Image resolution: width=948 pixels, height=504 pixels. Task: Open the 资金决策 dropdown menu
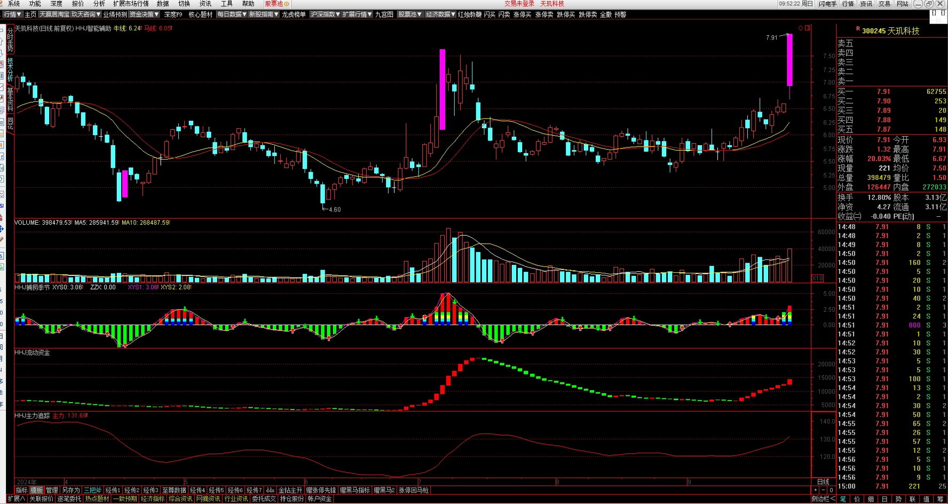pyautogui.click(x=145, y=14)
